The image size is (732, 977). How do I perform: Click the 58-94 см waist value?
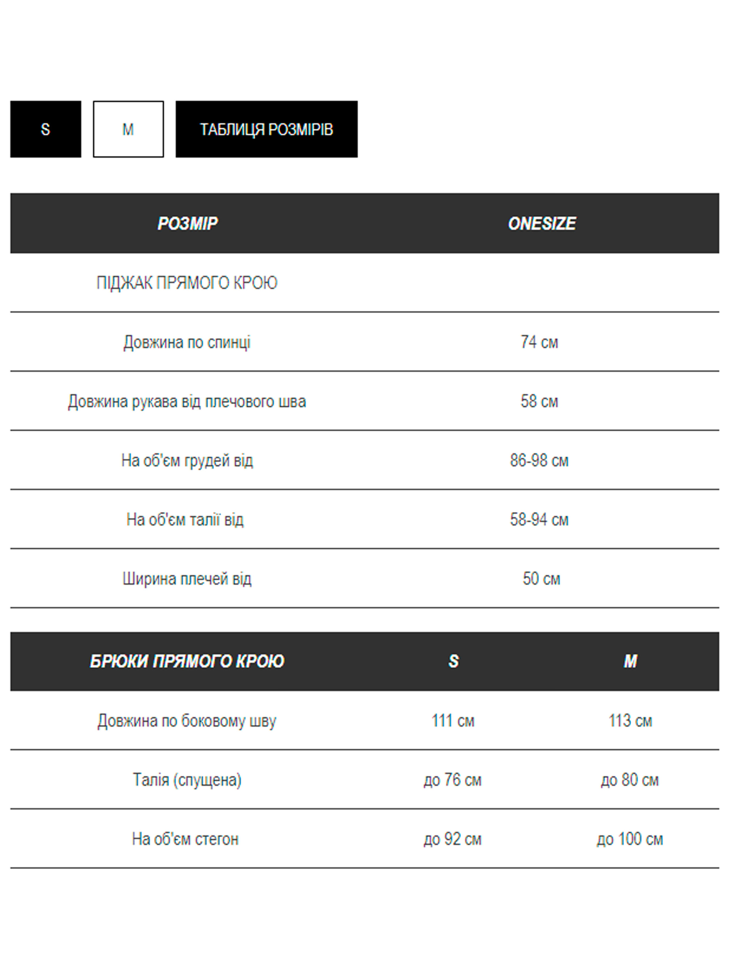click(x=539, y=520)
